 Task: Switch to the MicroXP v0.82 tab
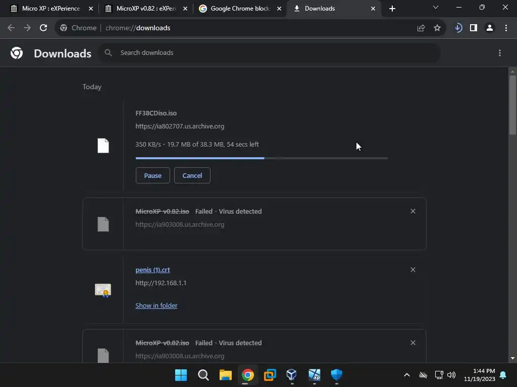146,9
